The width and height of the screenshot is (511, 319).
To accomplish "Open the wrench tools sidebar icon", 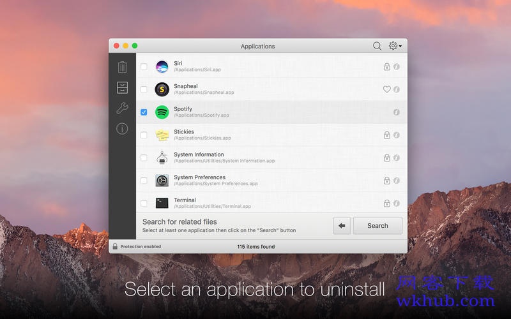I will [122, 108].
